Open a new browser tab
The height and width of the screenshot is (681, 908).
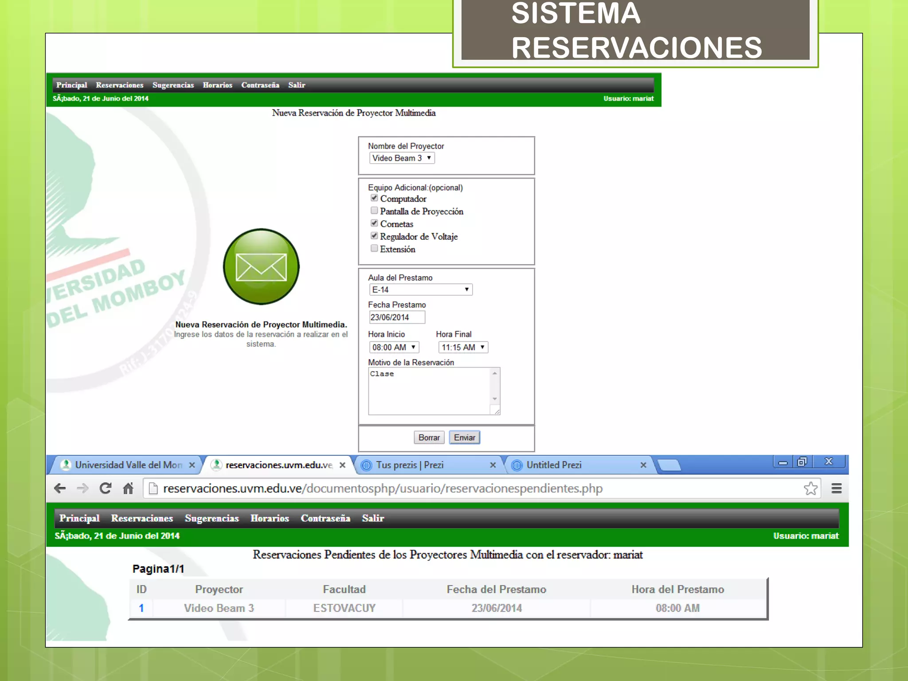coord(669,465)
